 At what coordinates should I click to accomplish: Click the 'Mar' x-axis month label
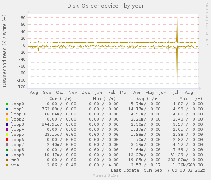(124, 93)
